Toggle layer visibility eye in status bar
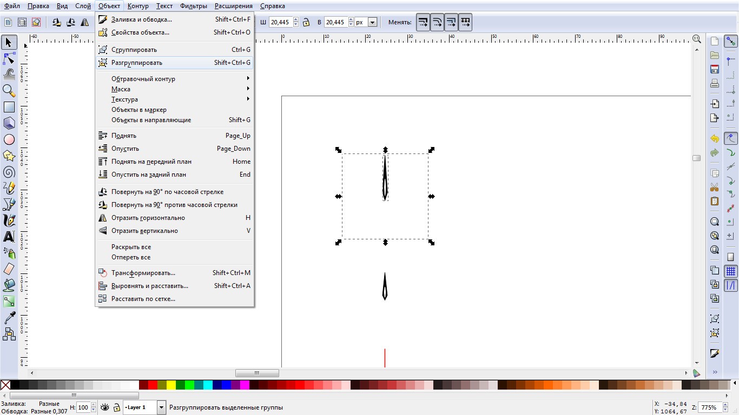This screenshot has height=415, width=739. (x=104, y=407)
